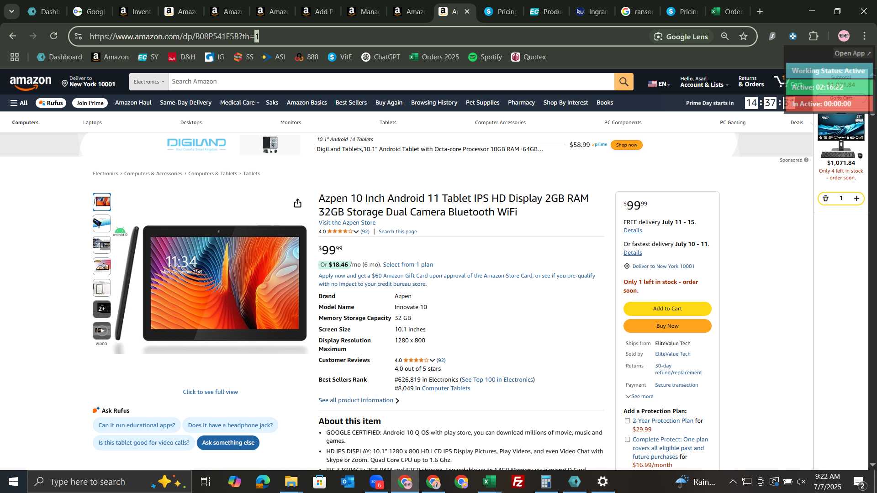Increase cart quantity with plus icon
The height and width of the screenshot is (493, 877).
click(856, 198)
